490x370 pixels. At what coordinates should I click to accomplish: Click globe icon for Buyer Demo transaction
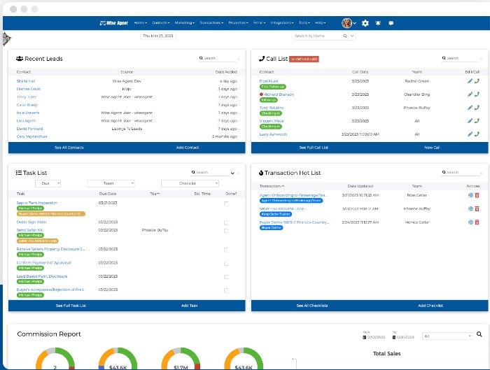point(470,222)
